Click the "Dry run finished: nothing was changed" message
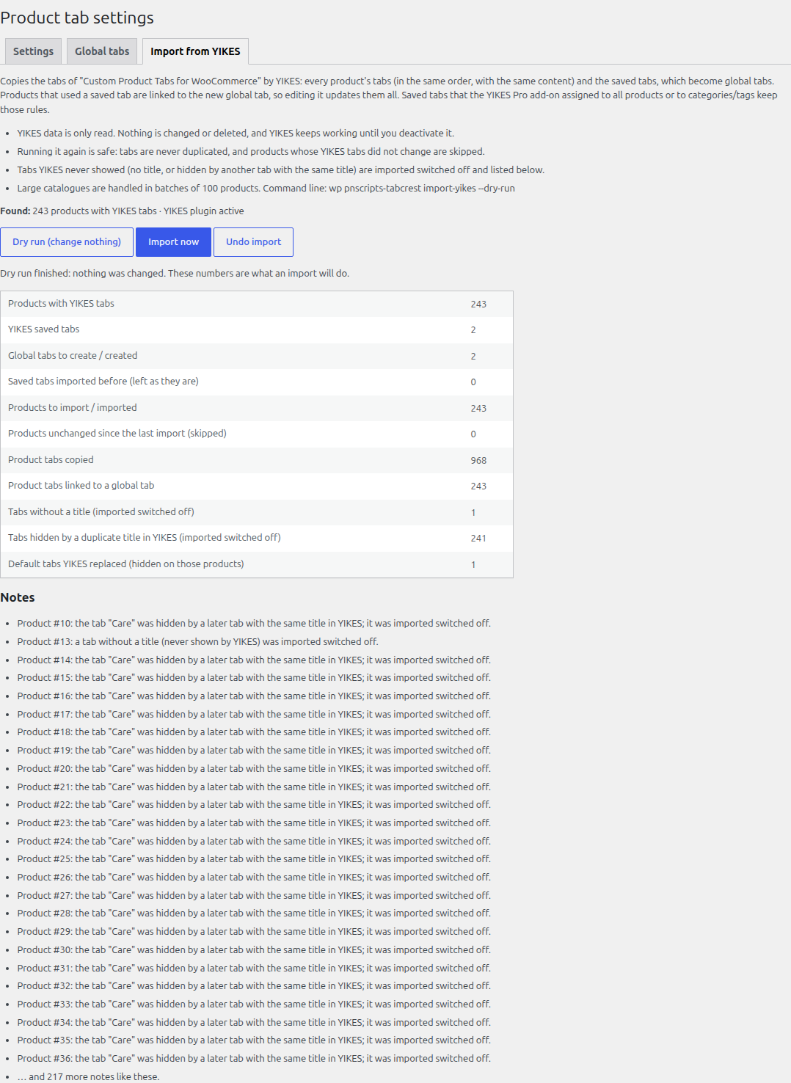Screen dimensions: 791x1083 [x=175, y=274]
